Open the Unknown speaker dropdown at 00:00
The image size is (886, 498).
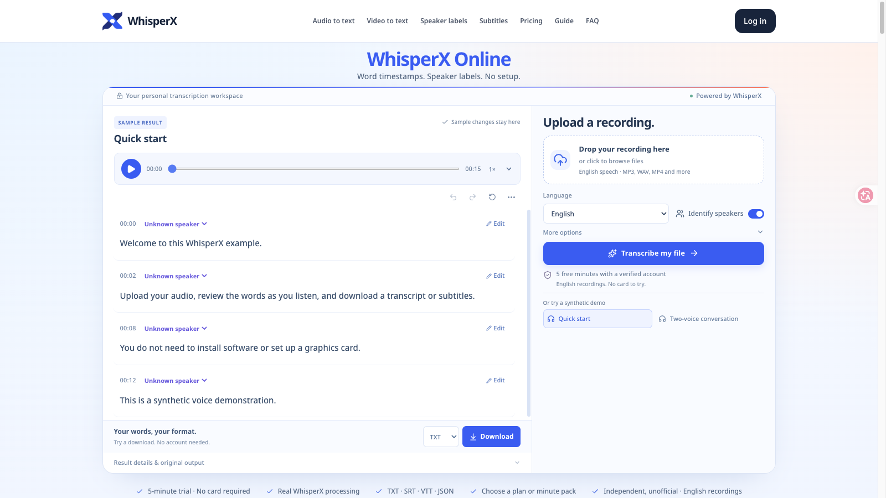pos(176,224)
